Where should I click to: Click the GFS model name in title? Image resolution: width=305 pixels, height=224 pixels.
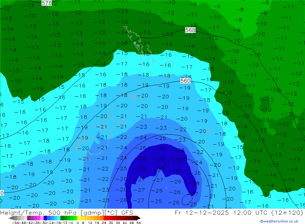(x=127, y=212)
